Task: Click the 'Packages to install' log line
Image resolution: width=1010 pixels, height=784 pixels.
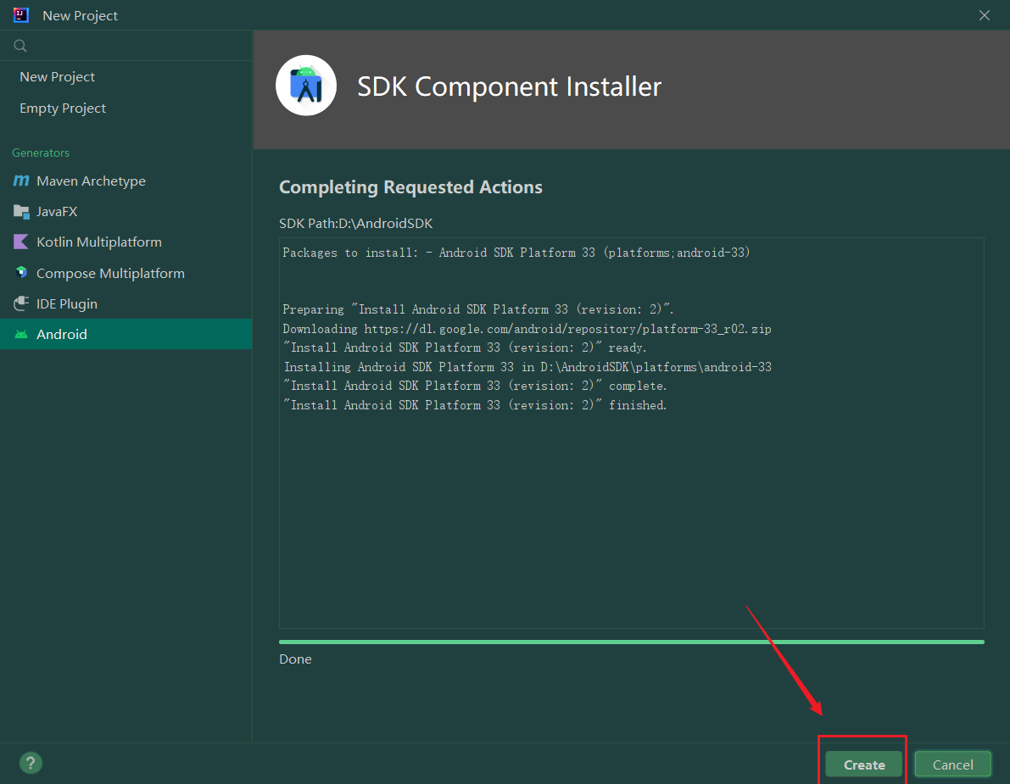Action: (x=516, y=253)
